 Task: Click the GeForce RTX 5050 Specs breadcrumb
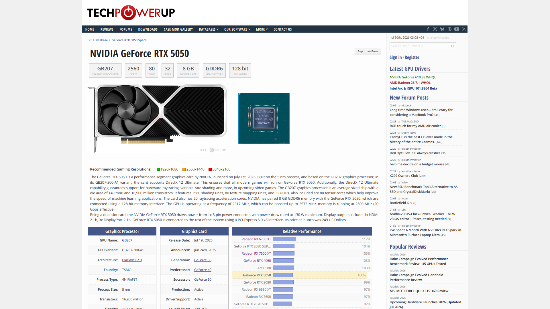129,40
